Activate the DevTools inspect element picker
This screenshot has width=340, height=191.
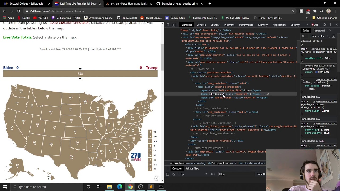coord(168,25)
